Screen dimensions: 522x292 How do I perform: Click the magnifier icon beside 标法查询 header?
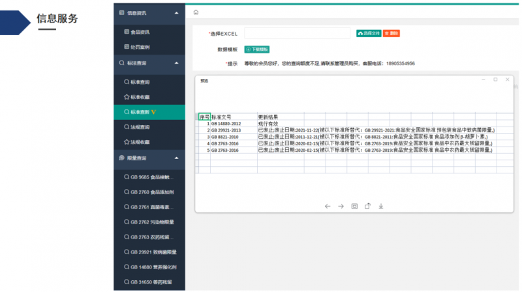click(x=121, y=63)
